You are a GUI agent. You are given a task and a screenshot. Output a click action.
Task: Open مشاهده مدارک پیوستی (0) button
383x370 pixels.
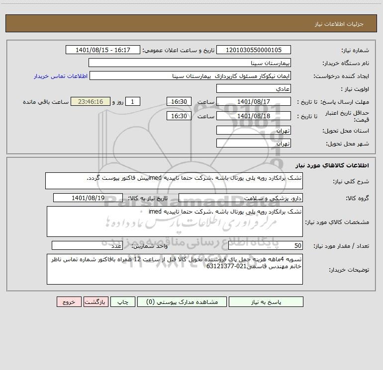tap(182, 301)
